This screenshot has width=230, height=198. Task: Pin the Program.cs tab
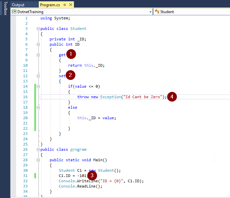coord(64,5)
